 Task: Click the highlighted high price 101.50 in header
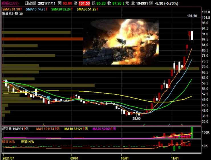click(84, 3)
